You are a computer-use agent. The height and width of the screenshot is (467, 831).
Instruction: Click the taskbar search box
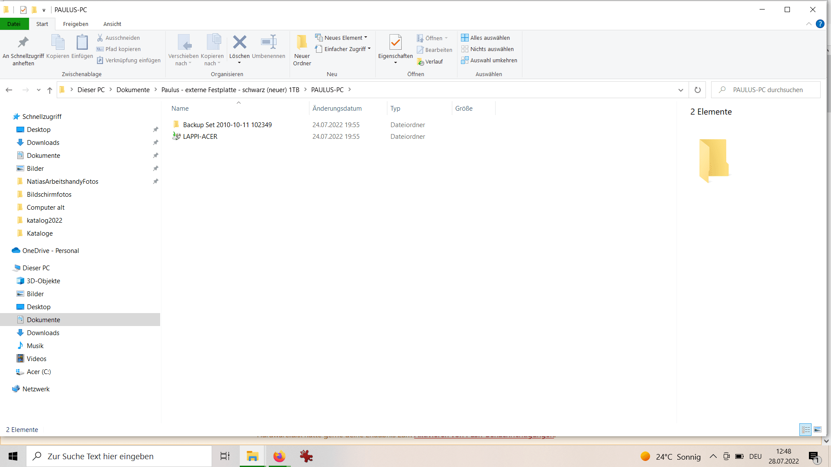click(119, 456)
